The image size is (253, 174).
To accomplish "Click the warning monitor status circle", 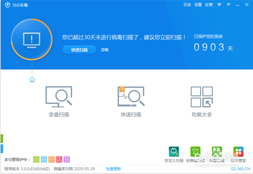I will pyautogui.click(x=32, y=39).
